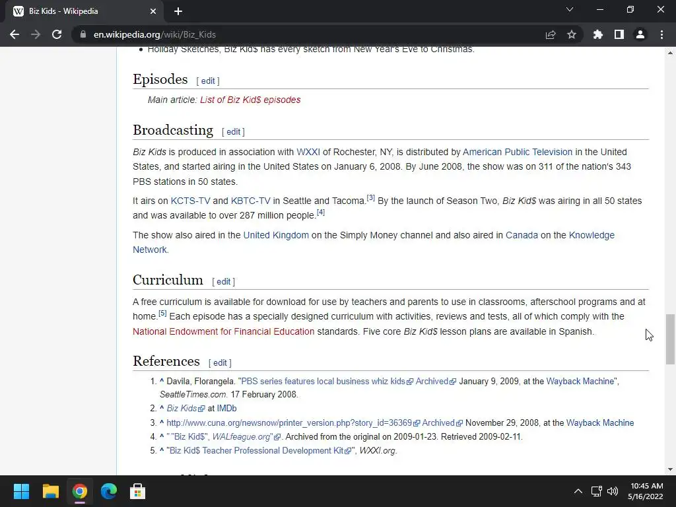Open the clock and date flyout

pos(646,491)
